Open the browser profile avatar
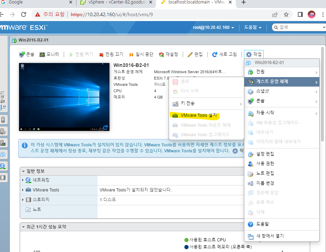The width and height of the screenshot is (326, 252). click(312, 14)
